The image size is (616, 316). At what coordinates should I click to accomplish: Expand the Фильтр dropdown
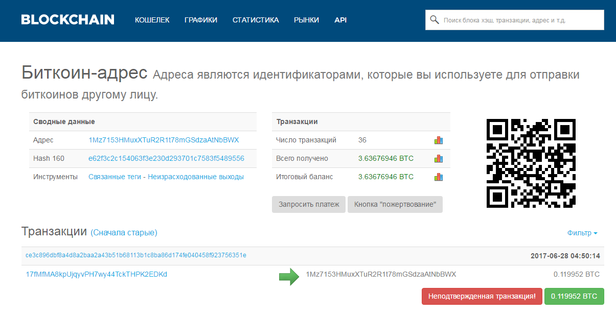(582, 233)
